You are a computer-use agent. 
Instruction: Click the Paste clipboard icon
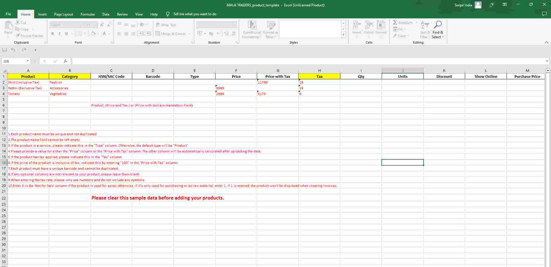[9, 25]
